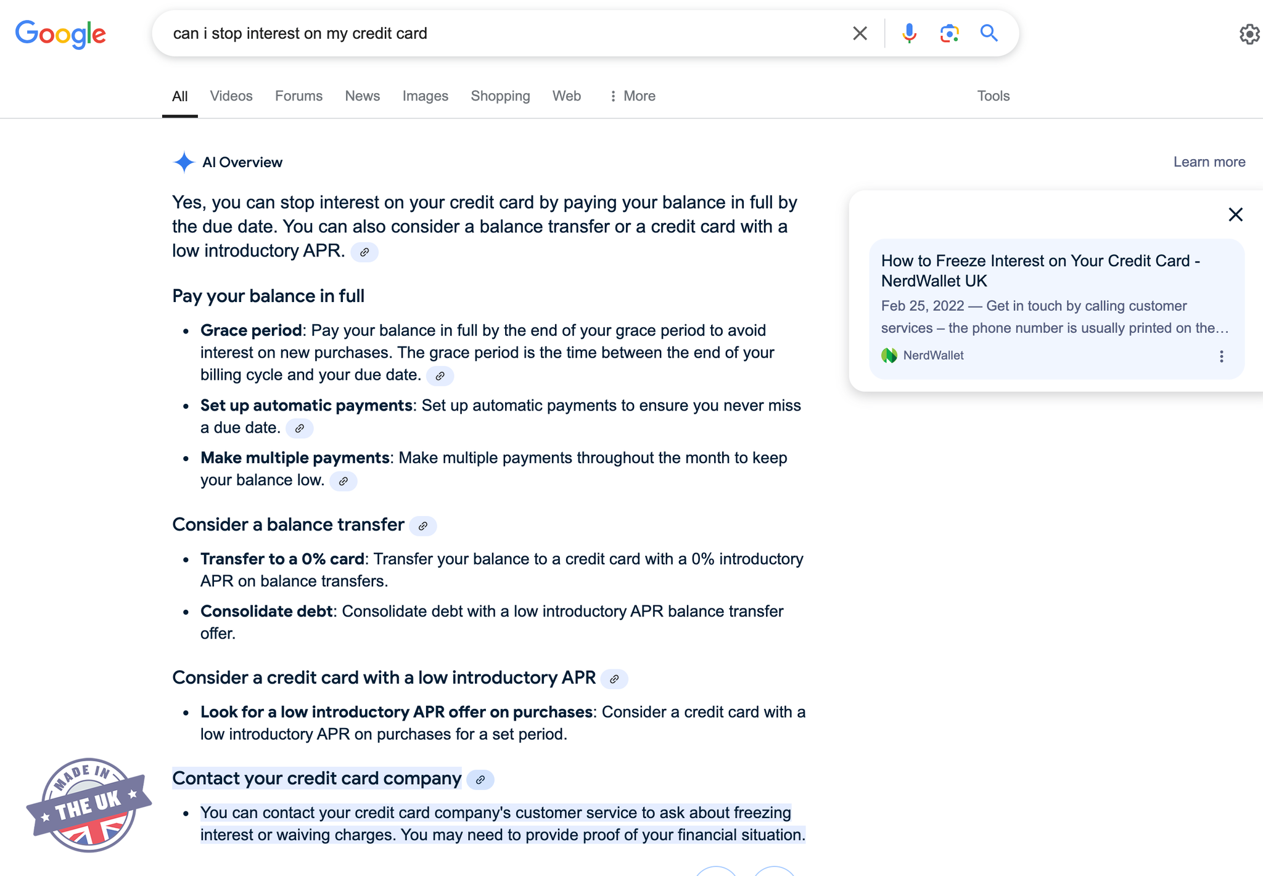Switch to the Videos tab

tap(231, 96)
